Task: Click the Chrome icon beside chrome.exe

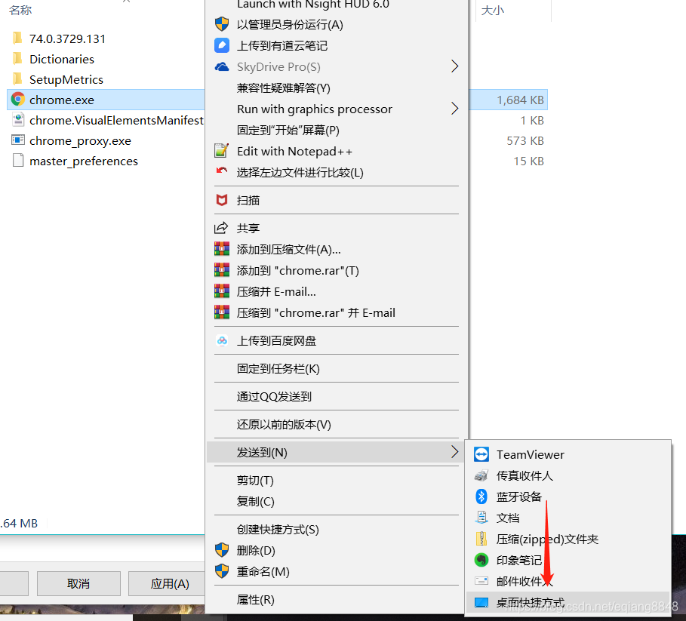Action: [x=18, y=100]
